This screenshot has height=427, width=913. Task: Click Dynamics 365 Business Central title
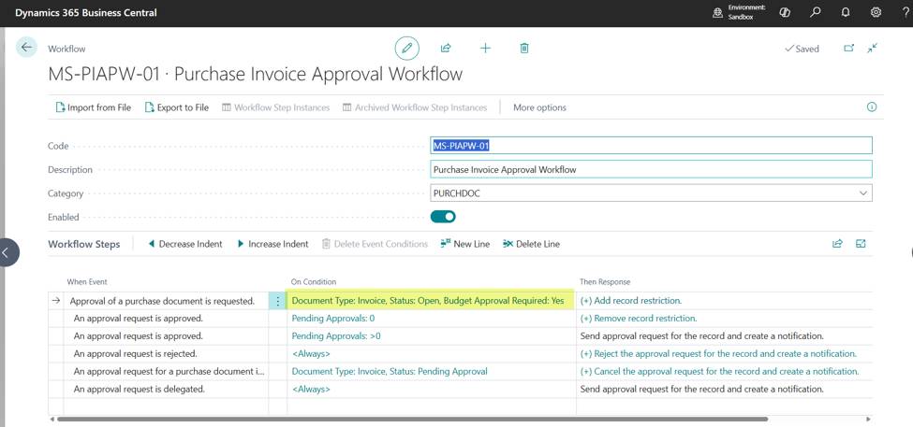[x=86, y=12]
